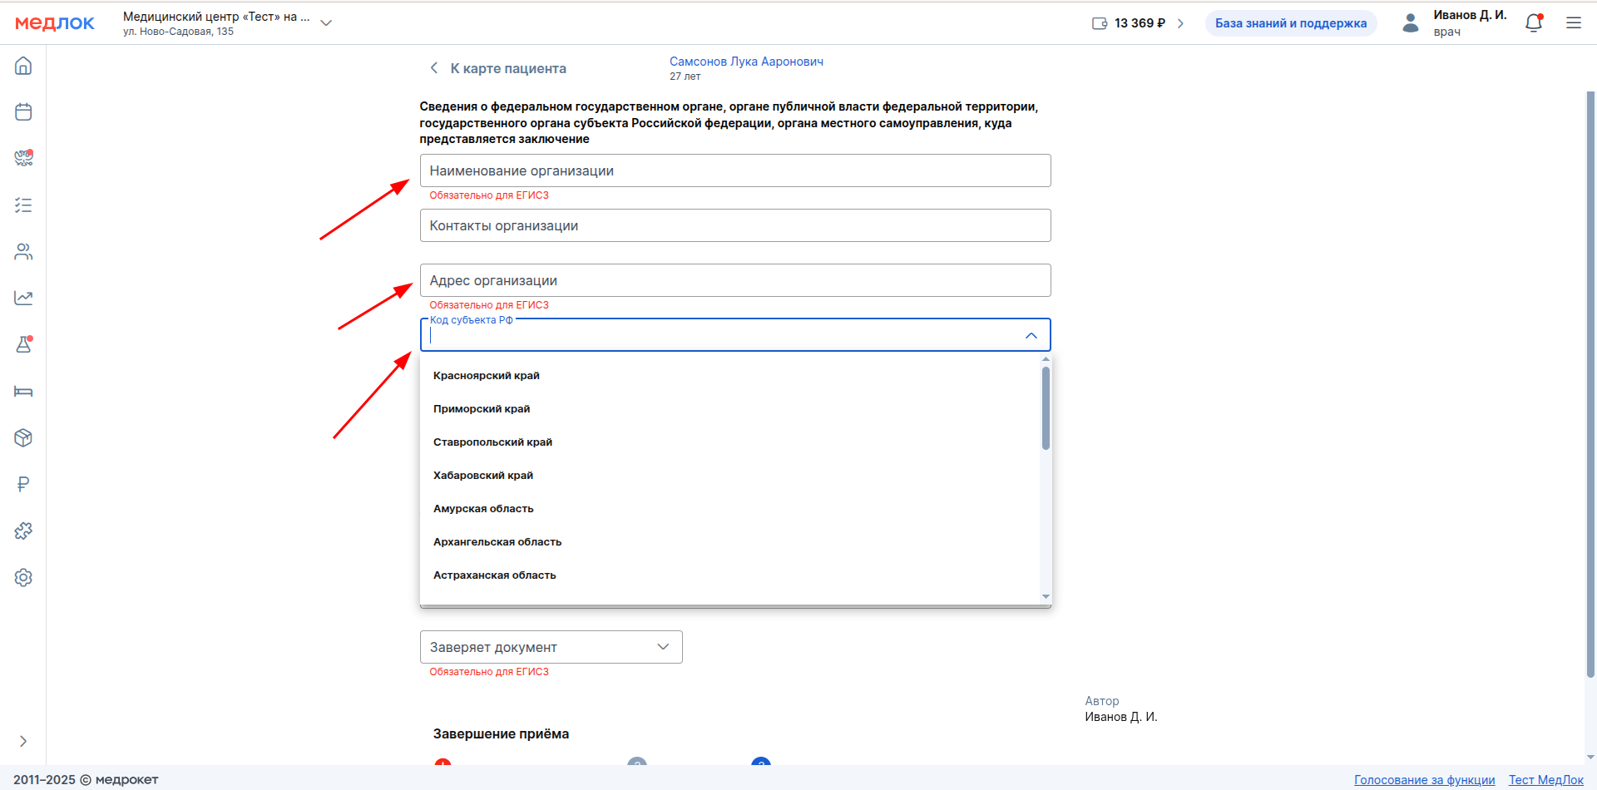Viewport: 1597px width, 790px height.
Task: Select Красноярский край from the list
Action: 487,376
